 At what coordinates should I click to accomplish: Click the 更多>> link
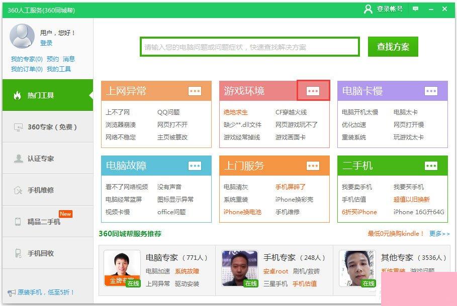point(439,234)
